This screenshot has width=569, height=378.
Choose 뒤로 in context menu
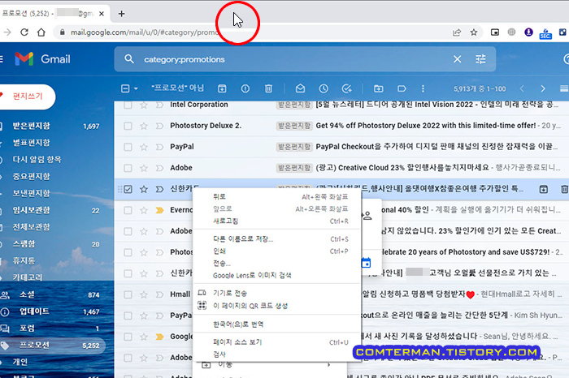[x=277, y=196]
